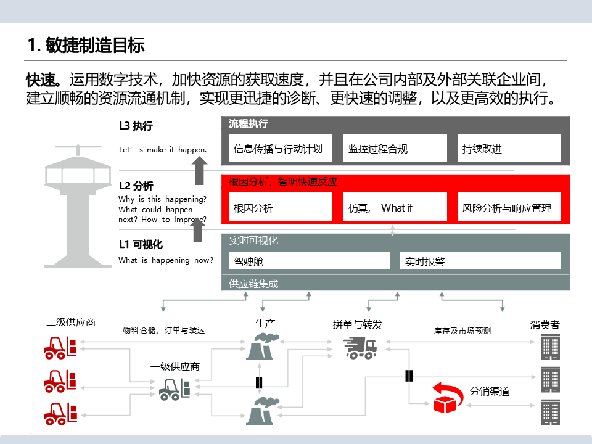Click the L2 分析 label

click(x=136, y=186)
